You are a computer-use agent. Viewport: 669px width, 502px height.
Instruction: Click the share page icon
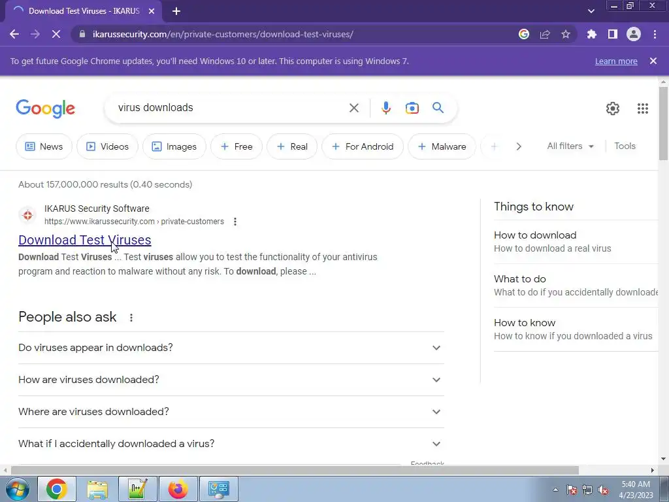click(x=545, y=34)
